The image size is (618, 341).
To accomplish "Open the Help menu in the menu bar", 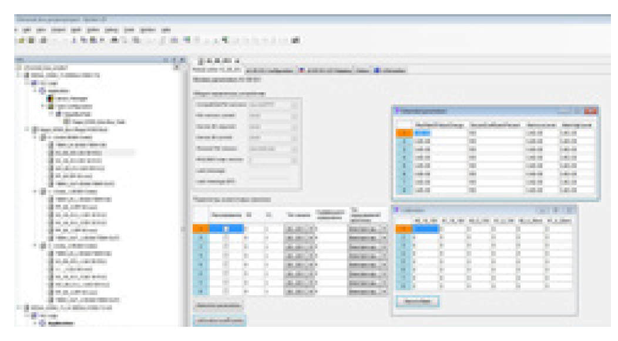I will pyautogui.click(x=166, y=29).
